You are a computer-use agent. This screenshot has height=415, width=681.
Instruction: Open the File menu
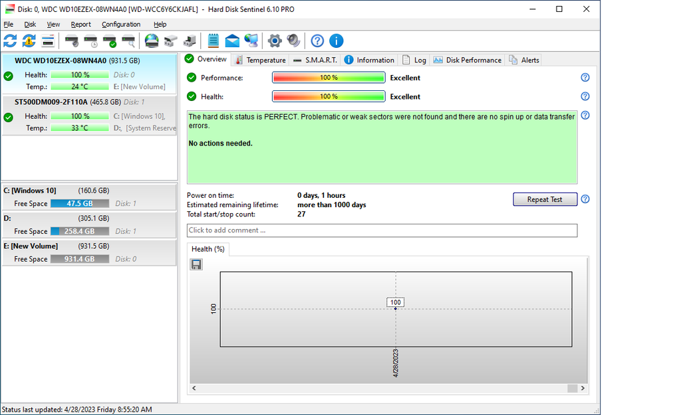8,25
